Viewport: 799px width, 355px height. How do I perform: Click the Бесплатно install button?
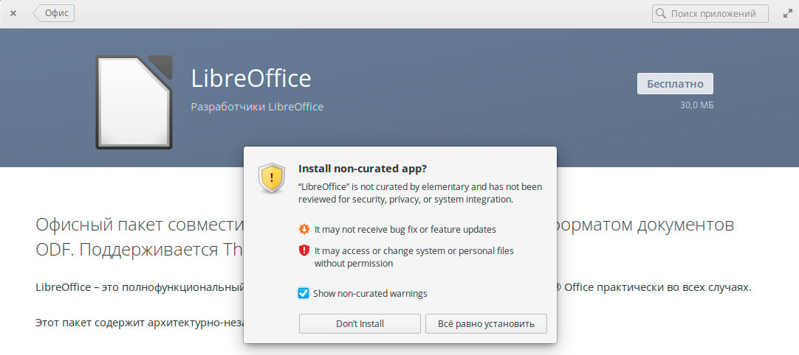coord(675,83)
